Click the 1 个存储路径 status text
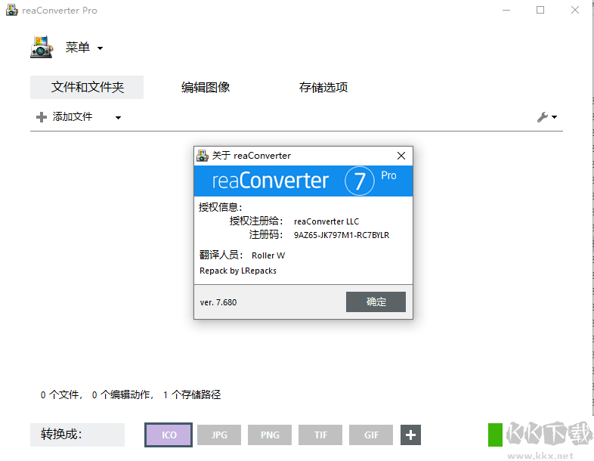The image size is (594, 461). 192,394
